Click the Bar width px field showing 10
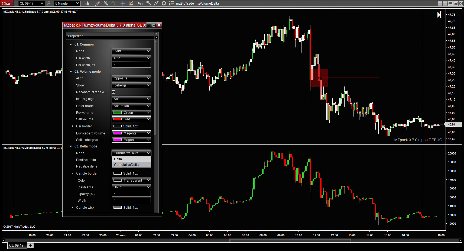The width and height of the screenshot is (464, 251). 131,65
